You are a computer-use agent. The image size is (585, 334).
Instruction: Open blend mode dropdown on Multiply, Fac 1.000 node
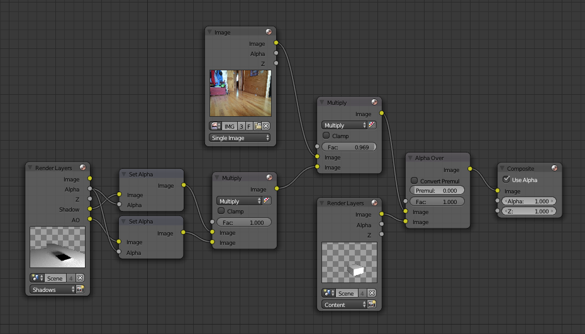pyautogui.click(x=239, y=201)
